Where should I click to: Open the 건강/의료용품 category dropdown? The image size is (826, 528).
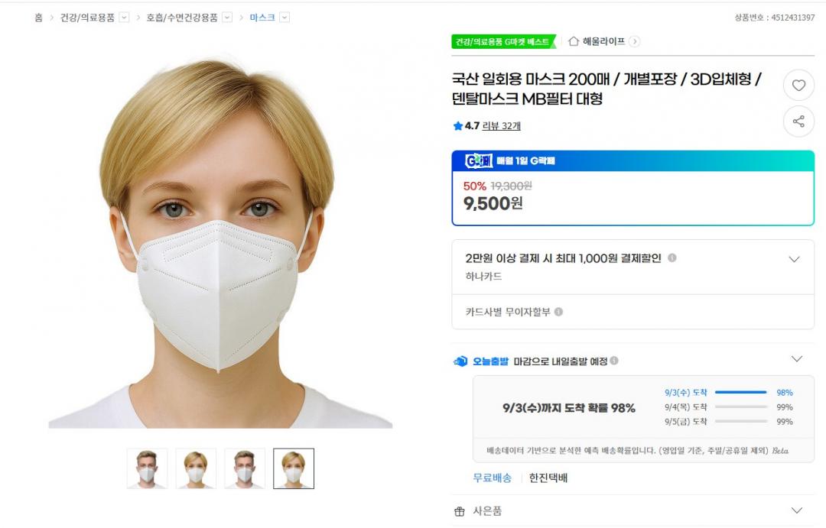pyautogui.click(x=124, y=18)
